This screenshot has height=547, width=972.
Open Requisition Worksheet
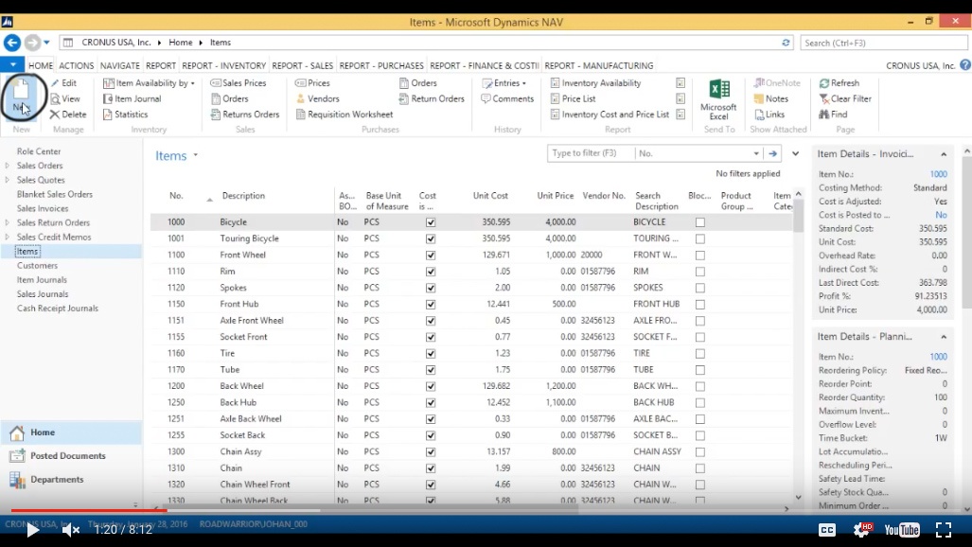pos(345,115)
